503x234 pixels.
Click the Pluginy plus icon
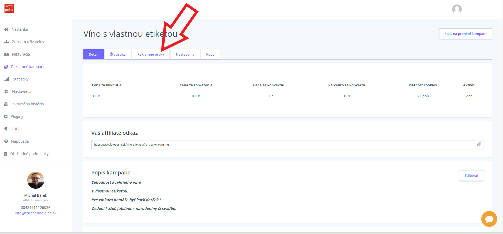click(x=6, y=116)
